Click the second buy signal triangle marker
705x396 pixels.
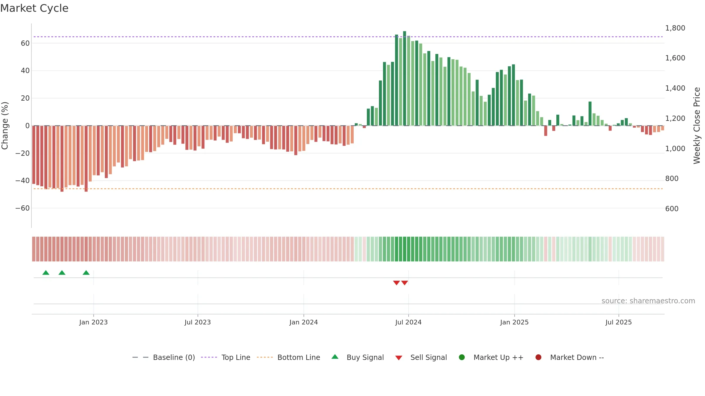62,273
